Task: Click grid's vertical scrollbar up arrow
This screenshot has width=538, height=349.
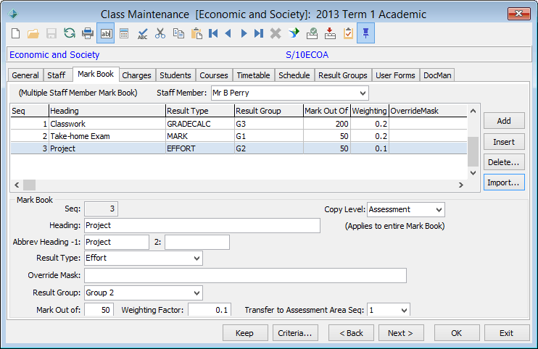Action: [473, 111]
